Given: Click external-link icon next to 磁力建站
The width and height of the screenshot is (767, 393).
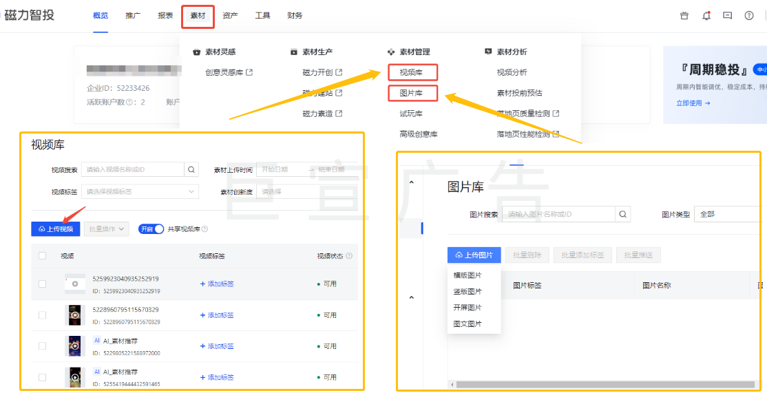Looking at the screenshot, I should click(x=339, y=93).
